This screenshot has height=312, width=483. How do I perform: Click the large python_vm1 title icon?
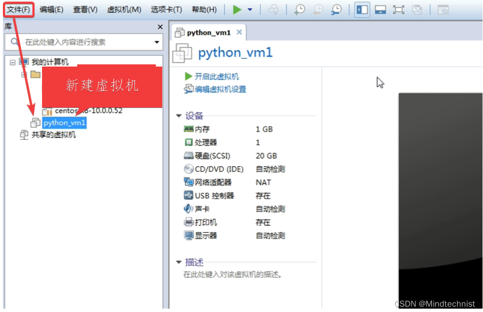(x=183, y=53)
